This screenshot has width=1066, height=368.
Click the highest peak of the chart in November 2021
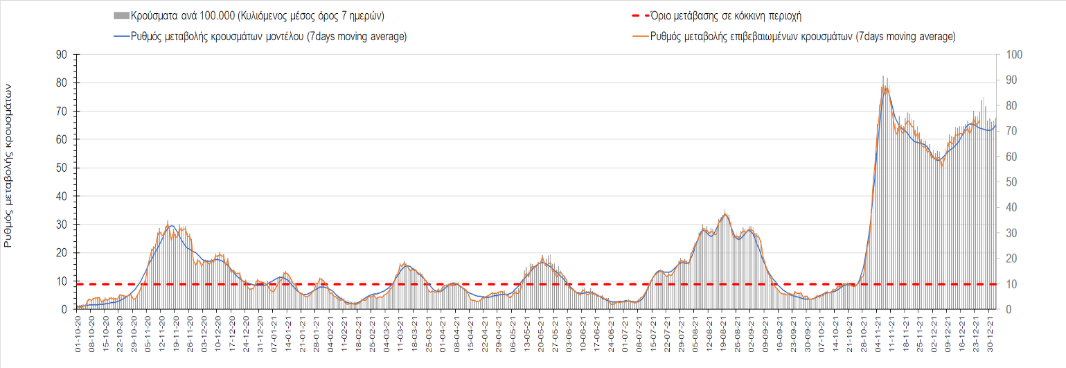884,78
